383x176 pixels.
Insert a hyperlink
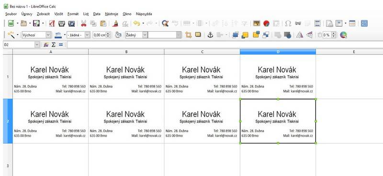click(x=298, y=23)
